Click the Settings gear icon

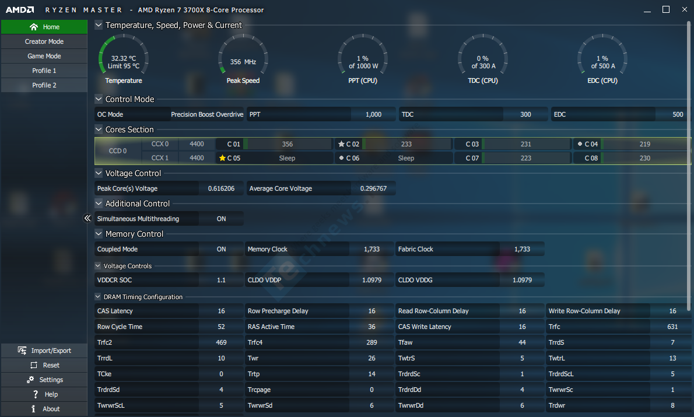pyautogui.click(x=30, y=380)
